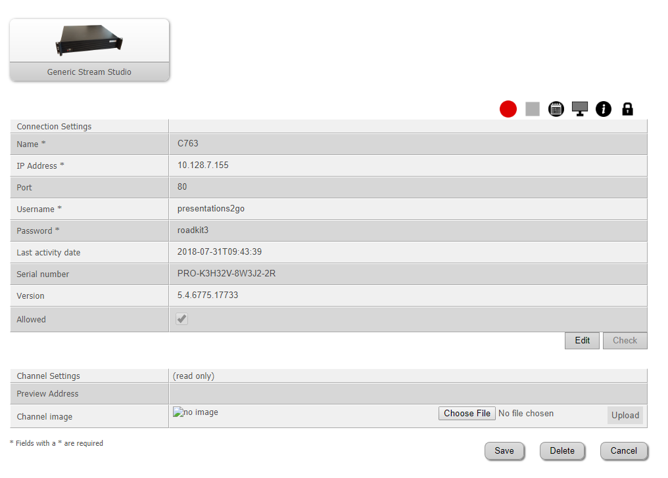Click the gray stop recording icon
The width and height of the screenshot is (668, 478).
pos(532,109)
